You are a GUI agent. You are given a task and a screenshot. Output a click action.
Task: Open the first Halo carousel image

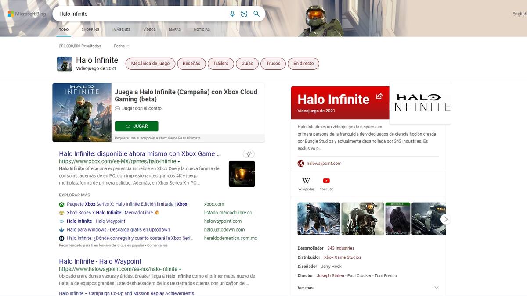tap(319, 219)
